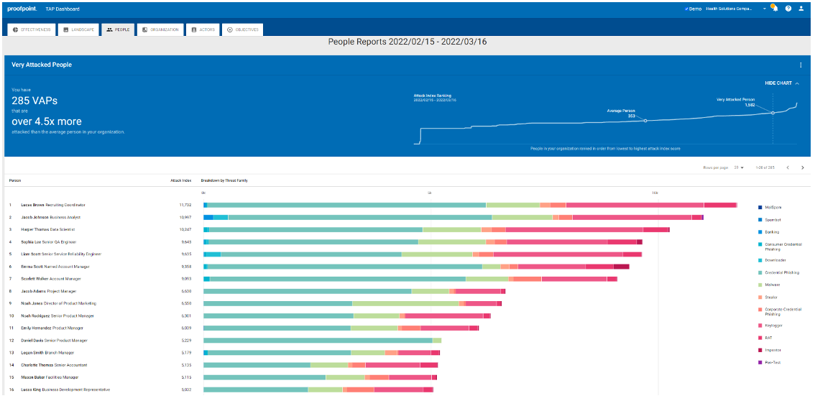The width and height of the screenshot is (815, 401).
Task: Click the Credential Phishing legend swatch
Action: (760, 272)
